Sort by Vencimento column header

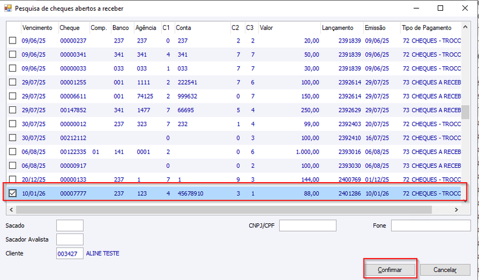click(x=37, y=27)
